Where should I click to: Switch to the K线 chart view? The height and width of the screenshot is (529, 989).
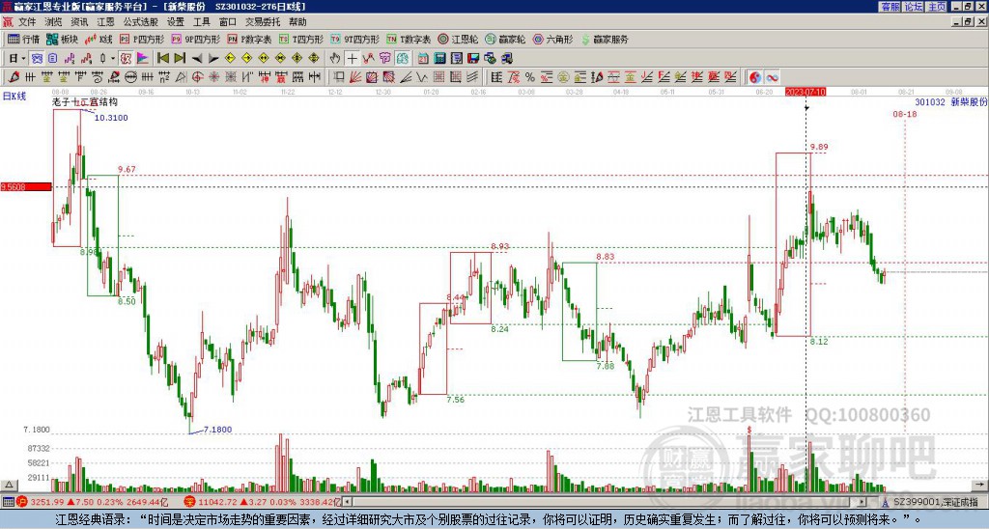click(99, 39)
